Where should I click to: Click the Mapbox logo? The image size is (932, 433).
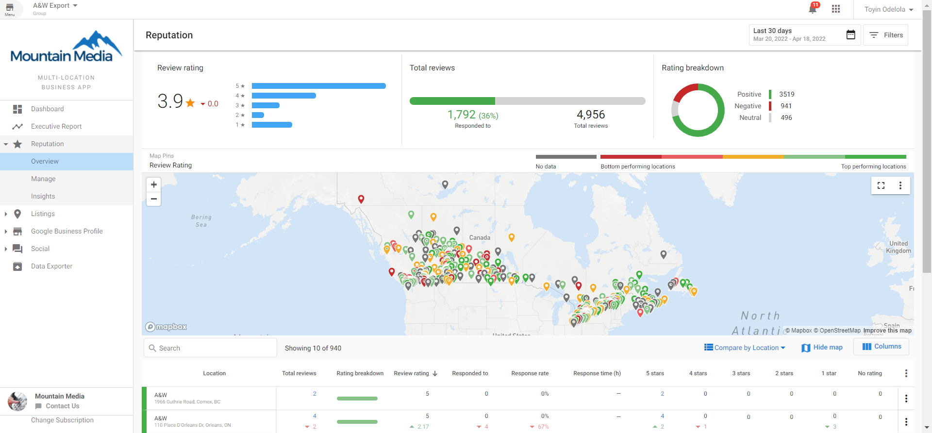pyautogui.click(x=166, y=327)
